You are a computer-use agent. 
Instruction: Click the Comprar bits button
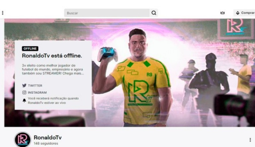pyautogui.click(x=244, y=13)
